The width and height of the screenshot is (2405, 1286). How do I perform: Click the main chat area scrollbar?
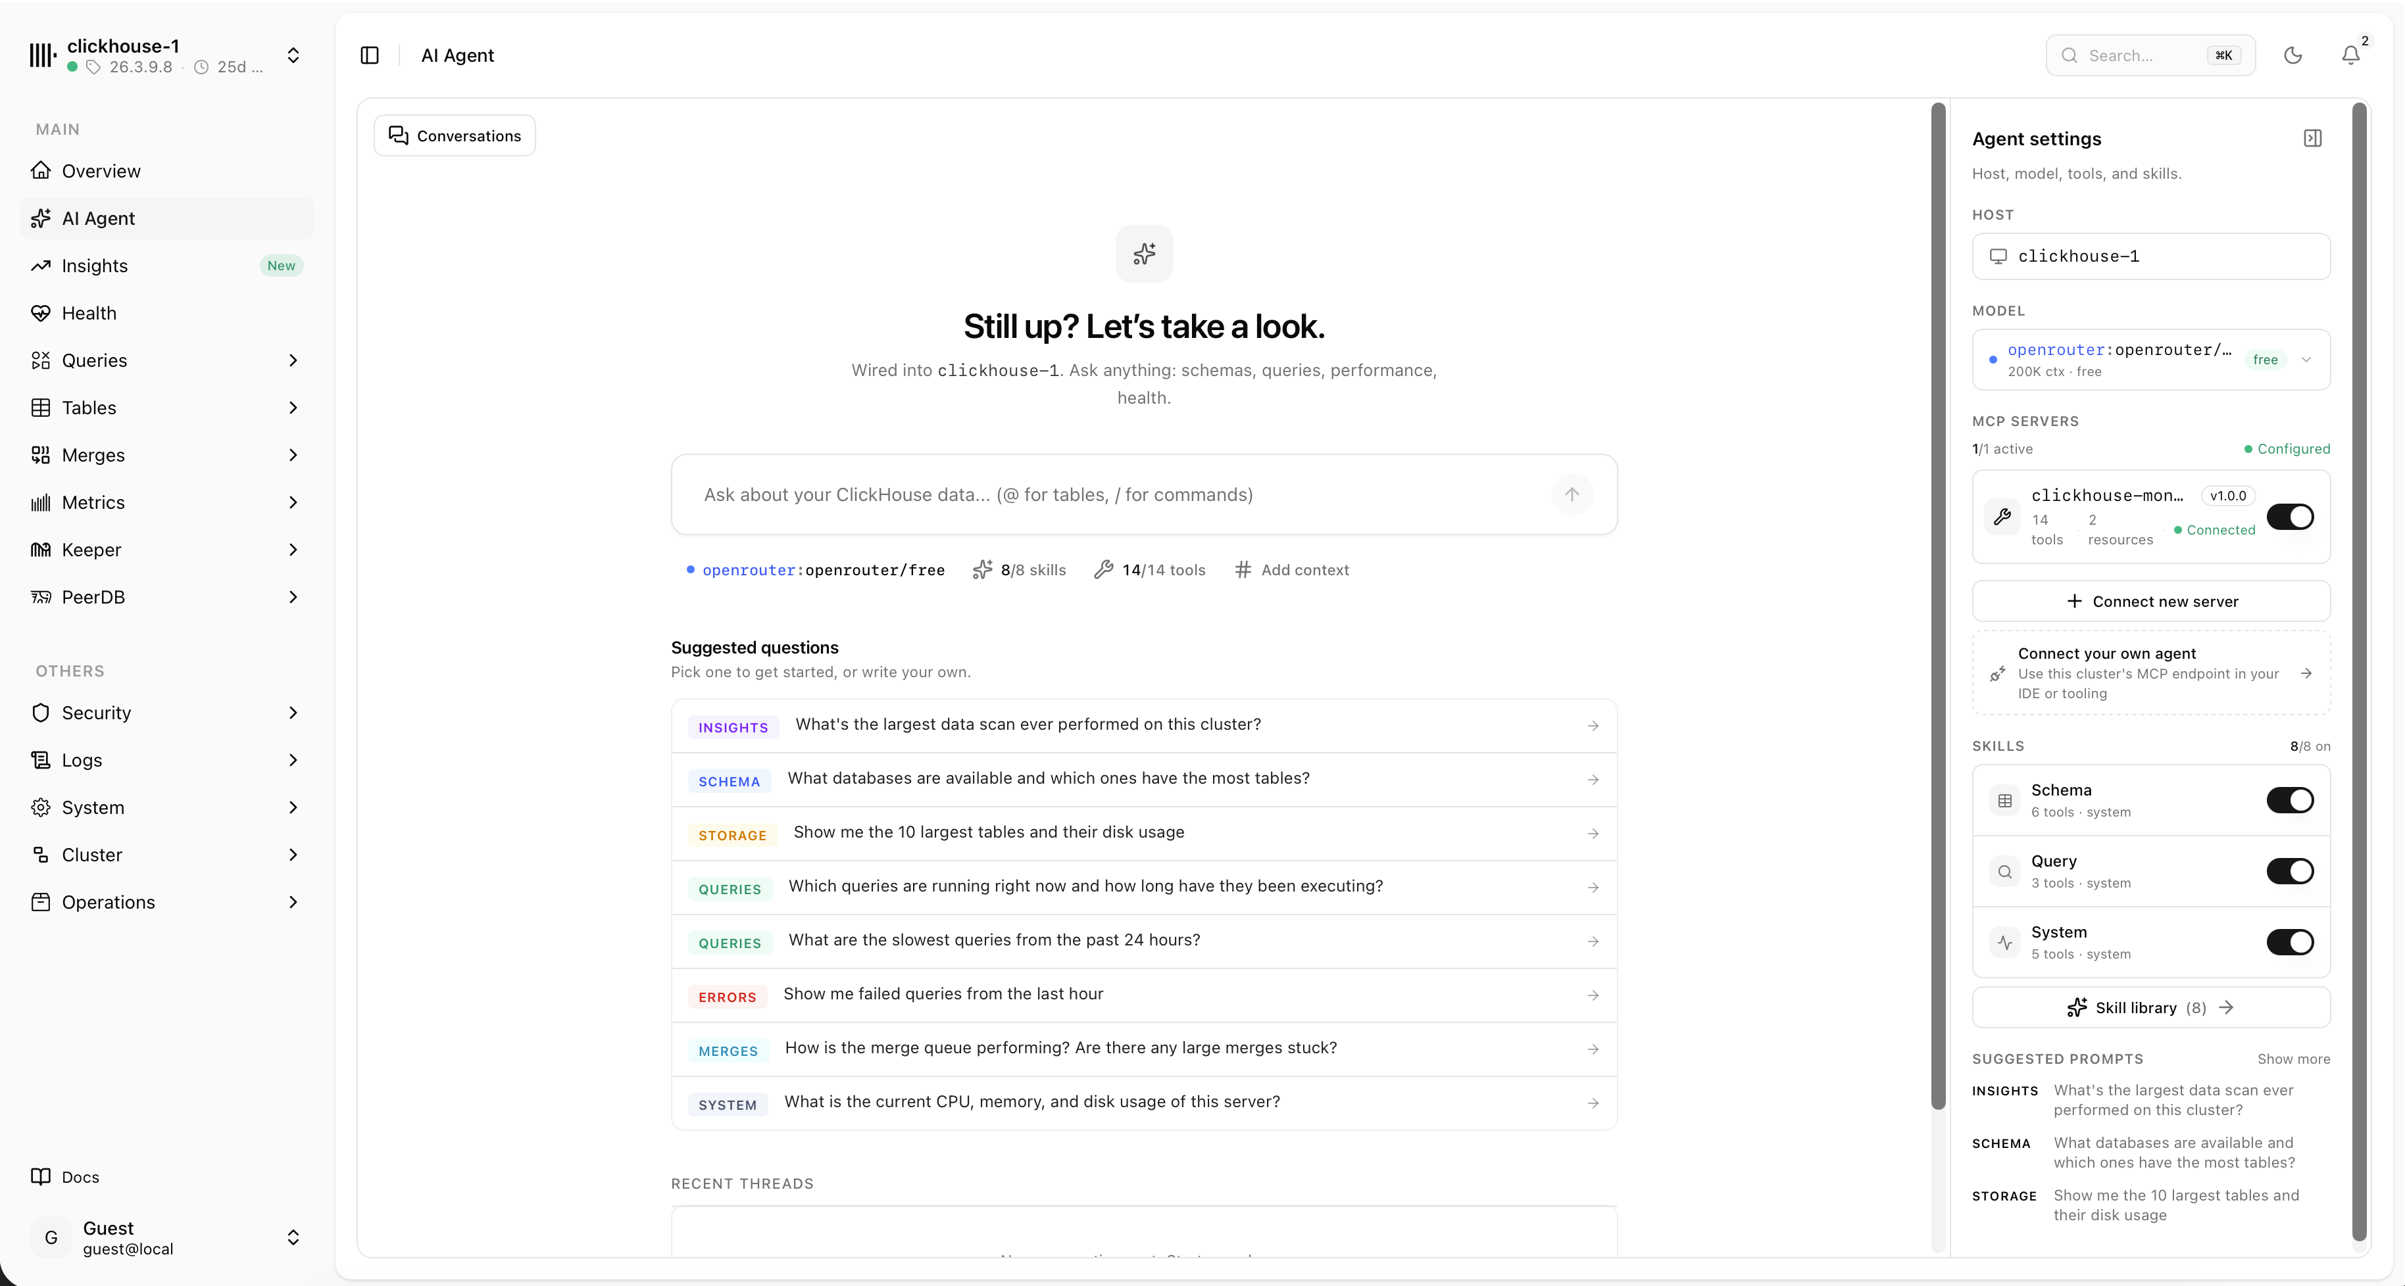click(x=1938, y=607)
